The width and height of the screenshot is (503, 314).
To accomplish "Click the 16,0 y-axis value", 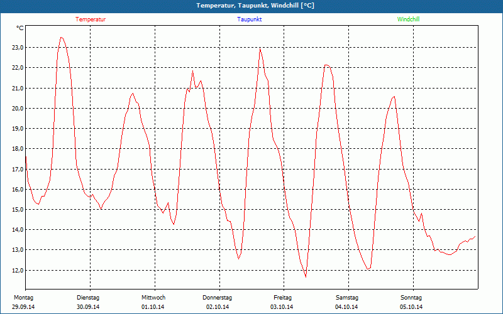I will (18, 190).
